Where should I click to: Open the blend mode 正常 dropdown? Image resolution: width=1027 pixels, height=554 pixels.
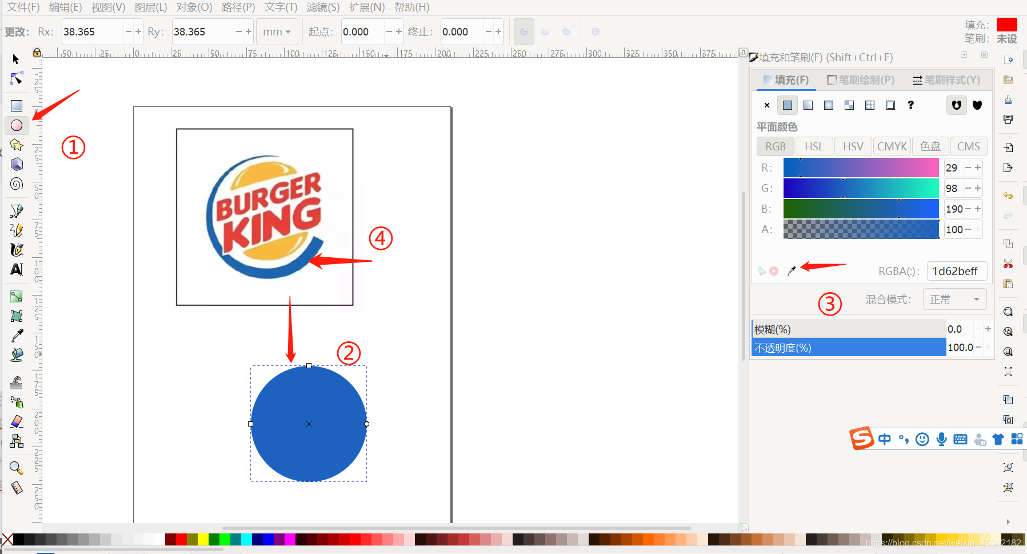coord(955,300)
